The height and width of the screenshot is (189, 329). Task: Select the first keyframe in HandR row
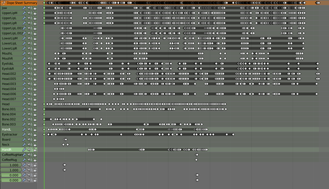pos(88,150)
